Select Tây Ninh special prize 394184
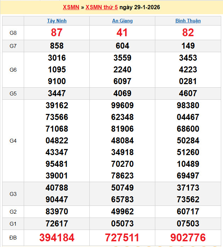 [x=57, y=238]
